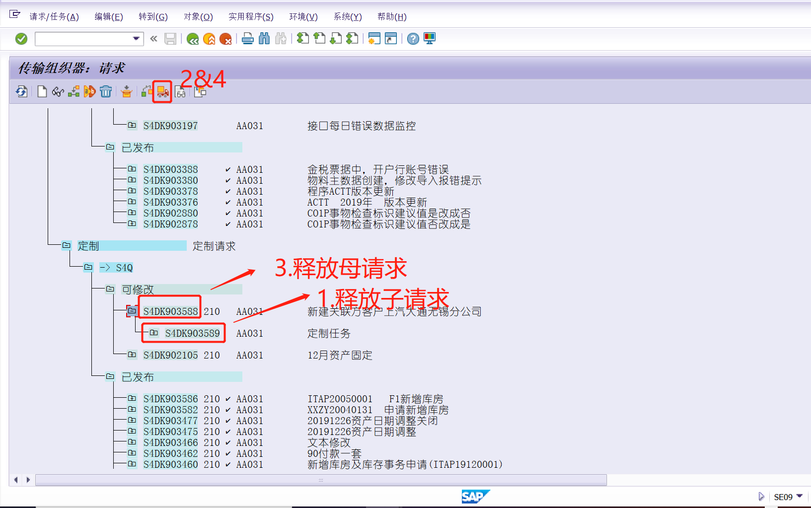The height and width of the screenshot is (508, 811).
Task: Refresh the request overview
Action: tap(21, 91)
